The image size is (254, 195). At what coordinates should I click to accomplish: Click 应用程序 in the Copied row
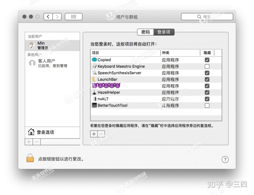(170, 60)
